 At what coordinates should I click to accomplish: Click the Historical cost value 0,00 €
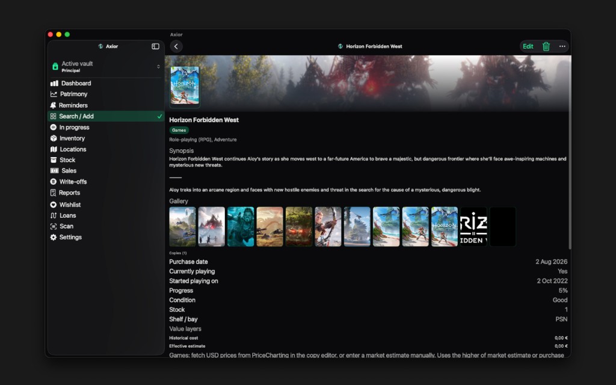(x=561, y=338)
